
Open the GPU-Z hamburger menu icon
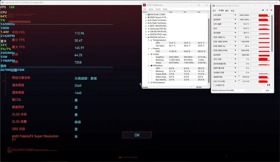coord(271,10)
